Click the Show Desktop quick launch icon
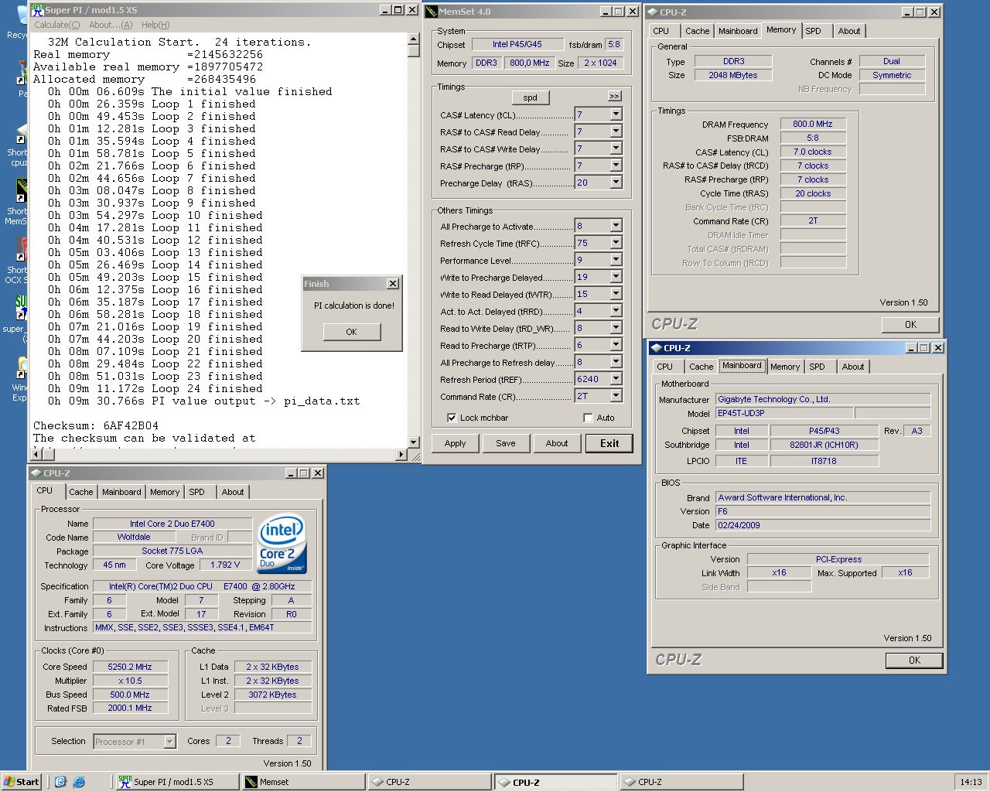 pyautogui.click(x=60, y=782)
